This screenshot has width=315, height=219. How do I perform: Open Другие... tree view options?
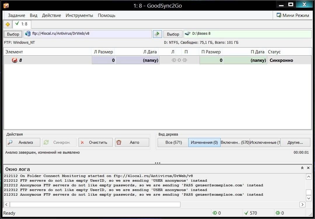point(295,142)
